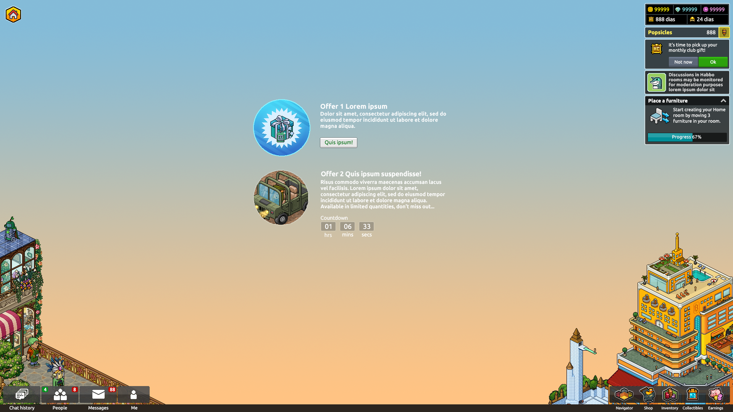Dismiss the club gift with Not now
Screen dimensions: 733x412
tap(683, 62)
